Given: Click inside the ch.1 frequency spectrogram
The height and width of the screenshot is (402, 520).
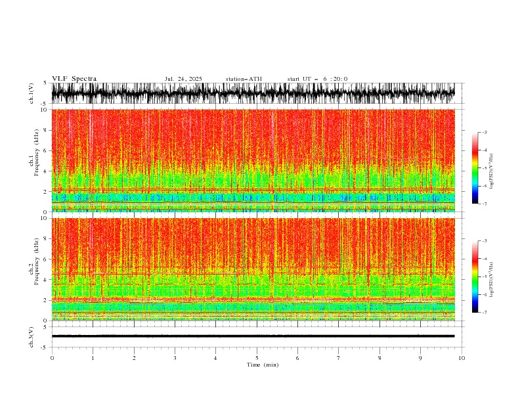Looking at the screenshot, I should point(253,160).
